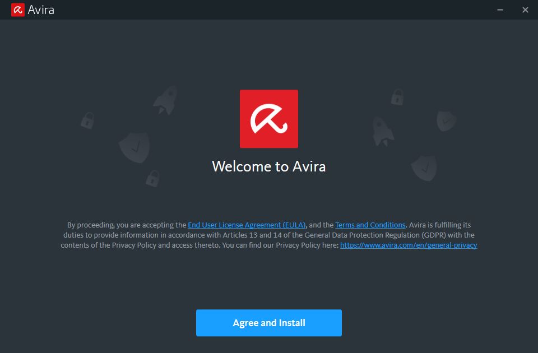
Task: Click the Agree and Install button
Action: tap(268, 323)
